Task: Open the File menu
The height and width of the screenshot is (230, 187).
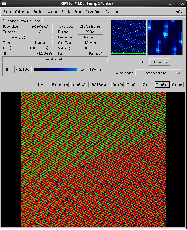Action: coord(7,12)
